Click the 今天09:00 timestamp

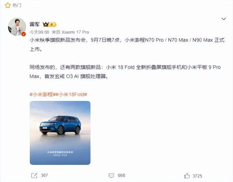[40, 32]
